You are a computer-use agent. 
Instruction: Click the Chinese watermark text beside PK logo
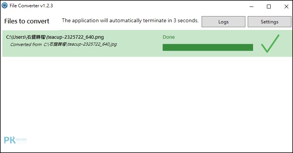(21, 140)
